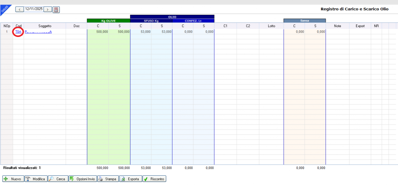Click the C1 column header
398x187 pixels.
point(225,26)
